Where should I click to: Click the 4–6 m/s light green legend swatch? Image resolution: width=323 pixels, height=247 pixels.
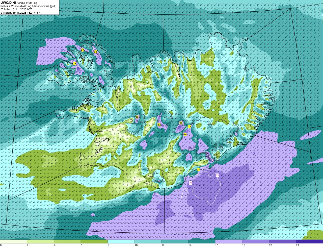click(67, 242)
